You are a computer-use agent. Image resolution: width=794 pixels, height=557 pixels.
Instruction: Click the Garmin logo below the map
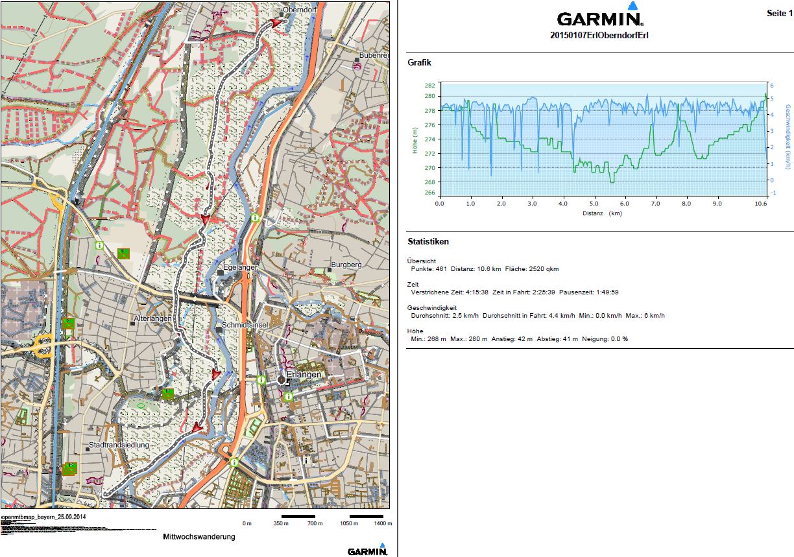(368, 550)
